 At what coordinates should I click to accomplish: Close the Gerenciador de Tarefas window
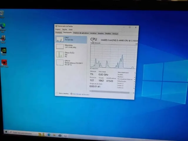136,27
